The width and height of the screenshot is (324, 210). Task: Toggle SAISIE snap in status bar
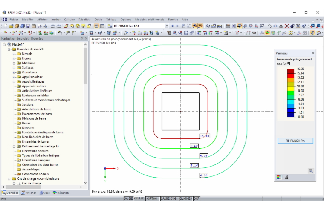click(128, 198)
